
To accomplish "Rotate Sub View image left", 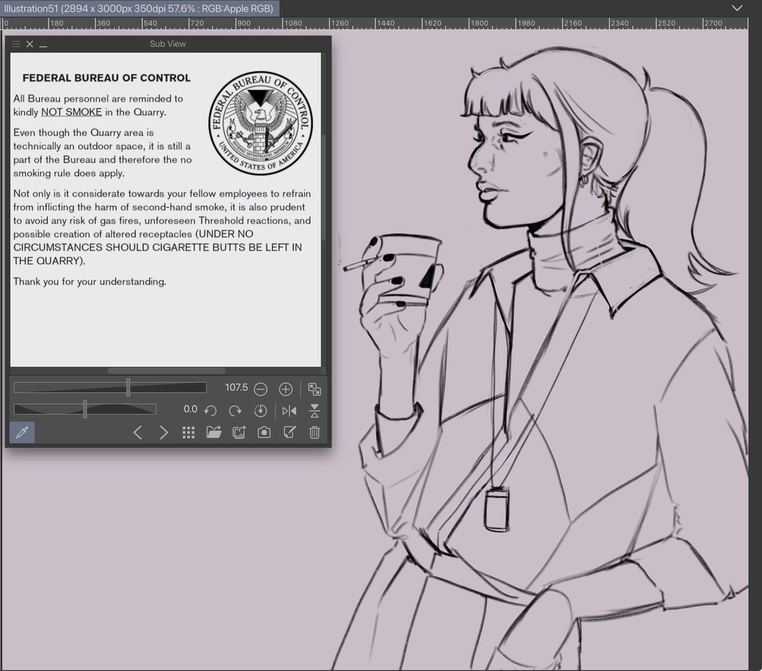I will tap(211, 411).
